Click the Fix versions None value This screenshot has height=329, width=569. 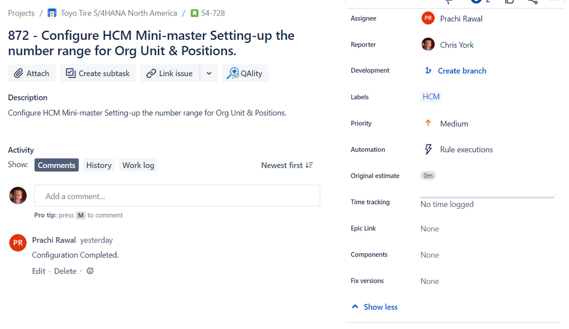click(430, 281)
